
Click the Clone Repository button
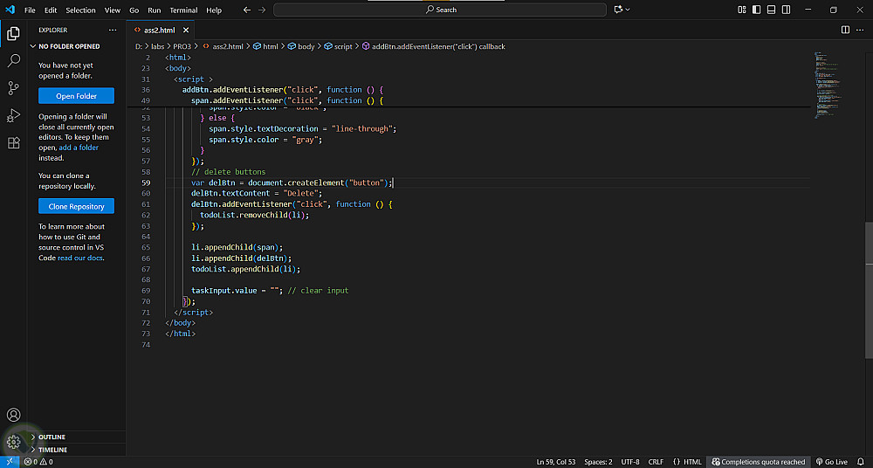tap(77, 207)
